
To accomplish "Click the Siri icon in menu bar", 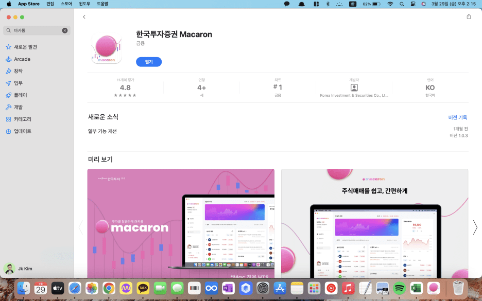I will click(424, 4).
